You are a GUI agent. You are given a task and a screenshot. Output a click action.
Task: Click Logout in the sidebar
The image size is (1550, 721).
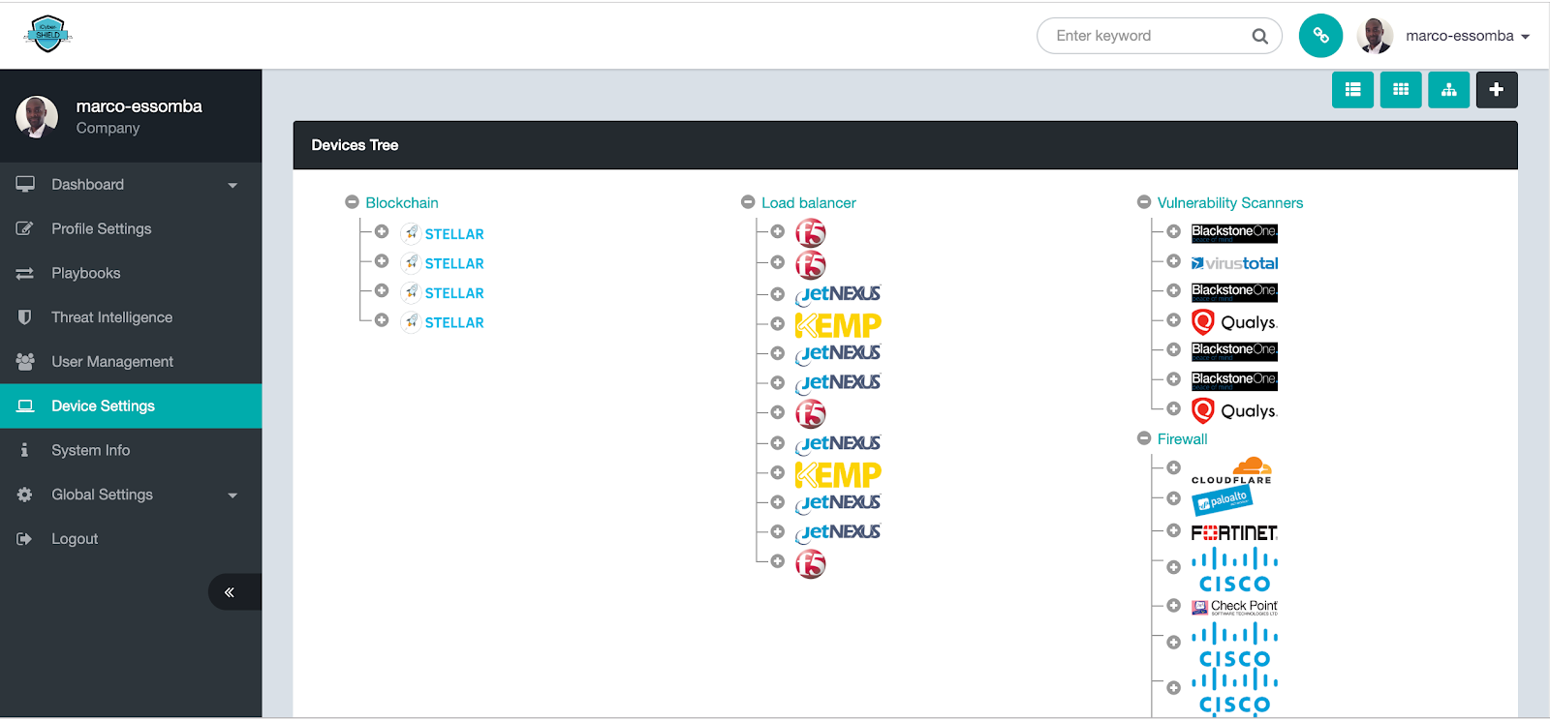coord(131,539)
